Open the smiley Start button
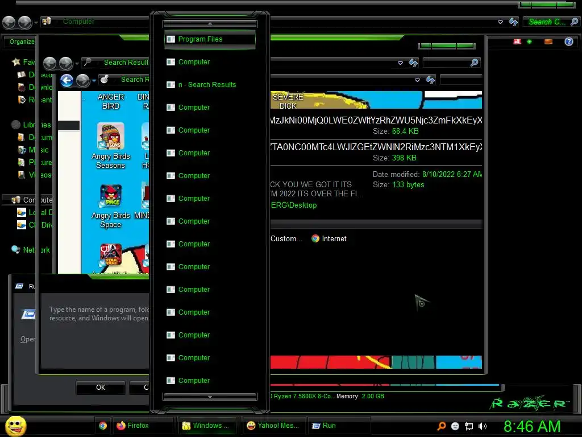Screen dimensions: 582x437 click(x=15, y=426)
